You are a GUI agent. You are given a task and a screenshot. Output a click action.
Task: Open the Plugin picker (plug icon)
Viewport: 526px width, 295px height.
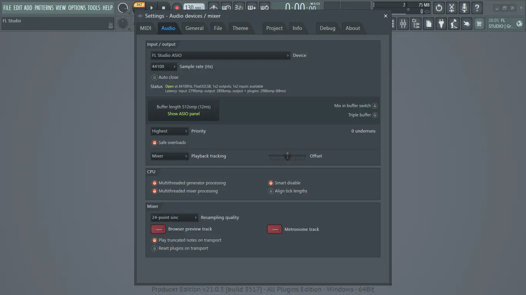point(441,23)
